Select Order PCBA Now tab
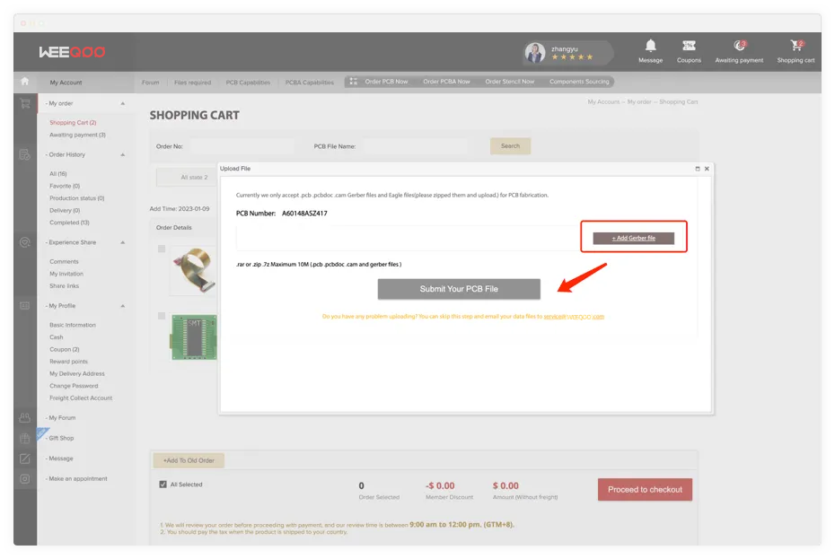Viewport: 835px width, 559px height. (446, 82)
